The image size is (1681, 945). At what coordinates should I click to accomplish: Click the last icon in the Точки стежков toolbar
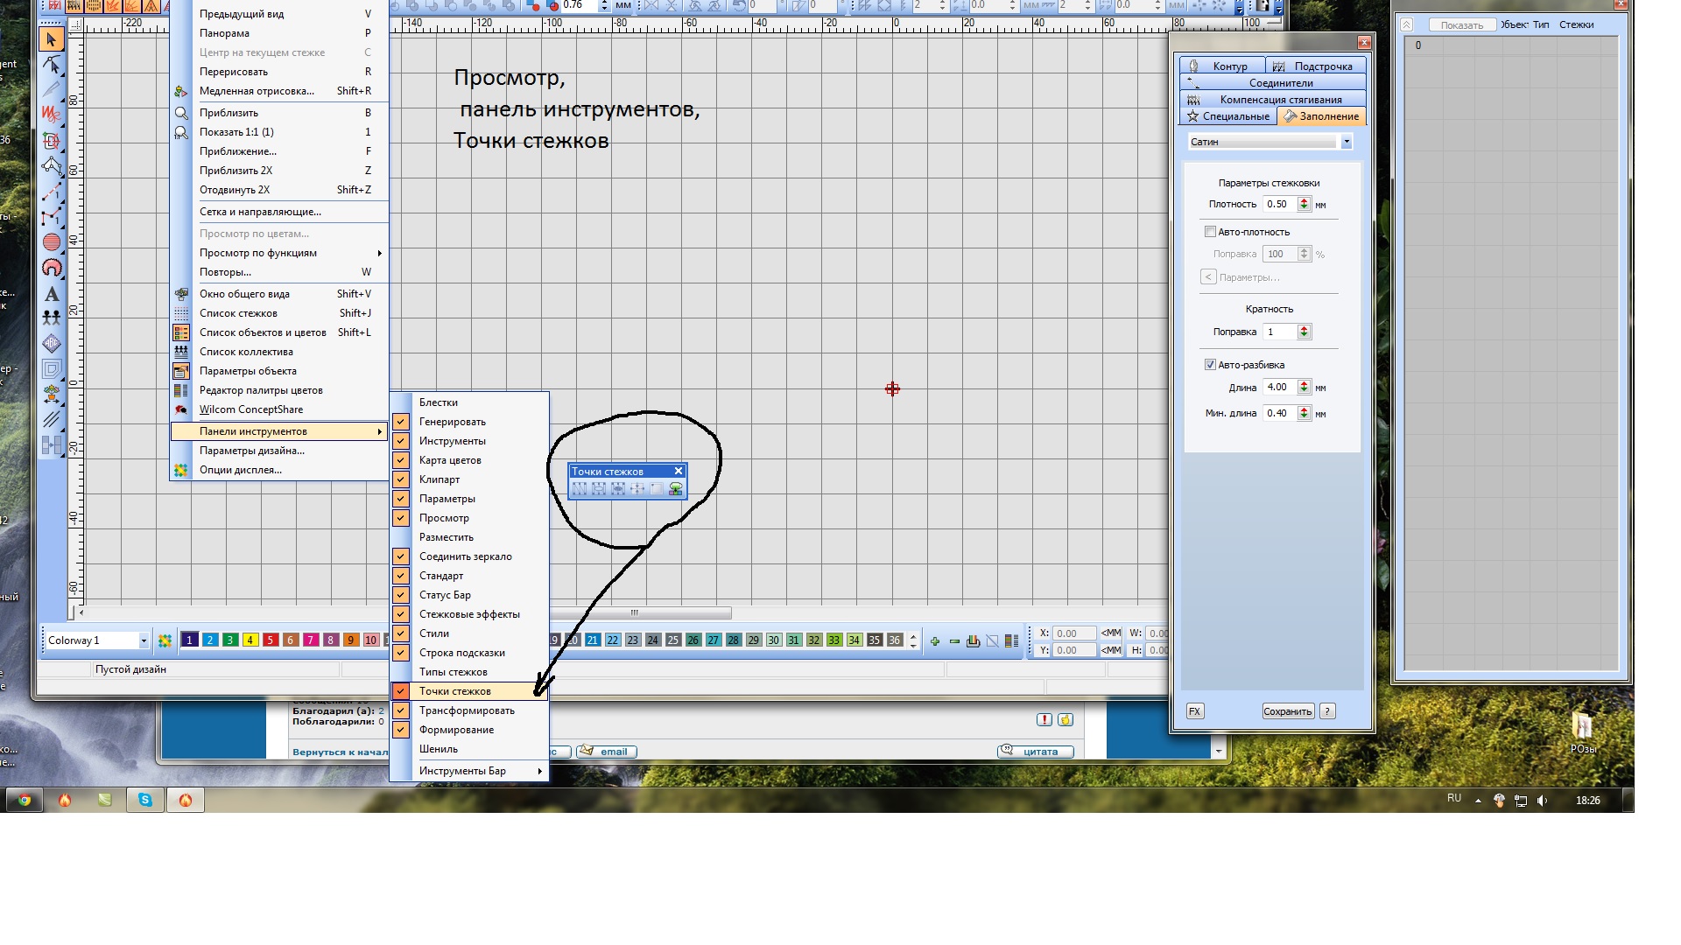point(676,489)
